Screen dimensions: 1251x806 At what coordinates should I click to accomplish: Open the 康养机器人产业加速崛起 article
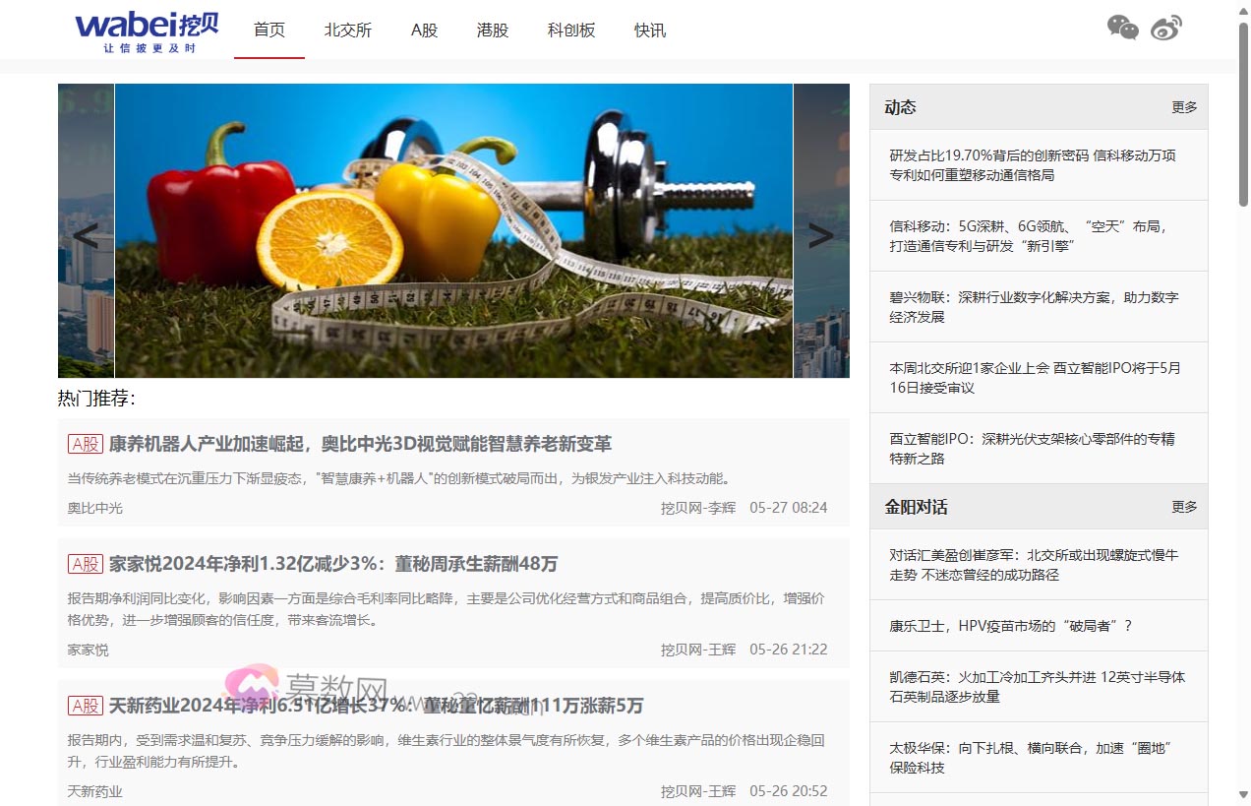coord(360,443)
